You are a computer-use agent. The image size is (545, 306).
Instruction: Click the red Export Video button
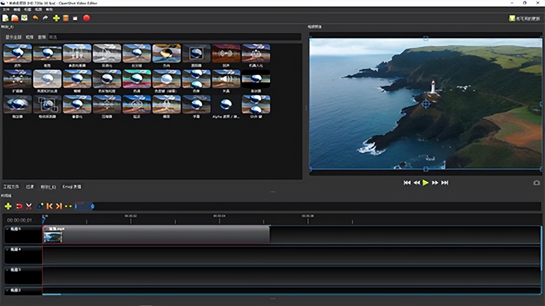coord(86,18)
